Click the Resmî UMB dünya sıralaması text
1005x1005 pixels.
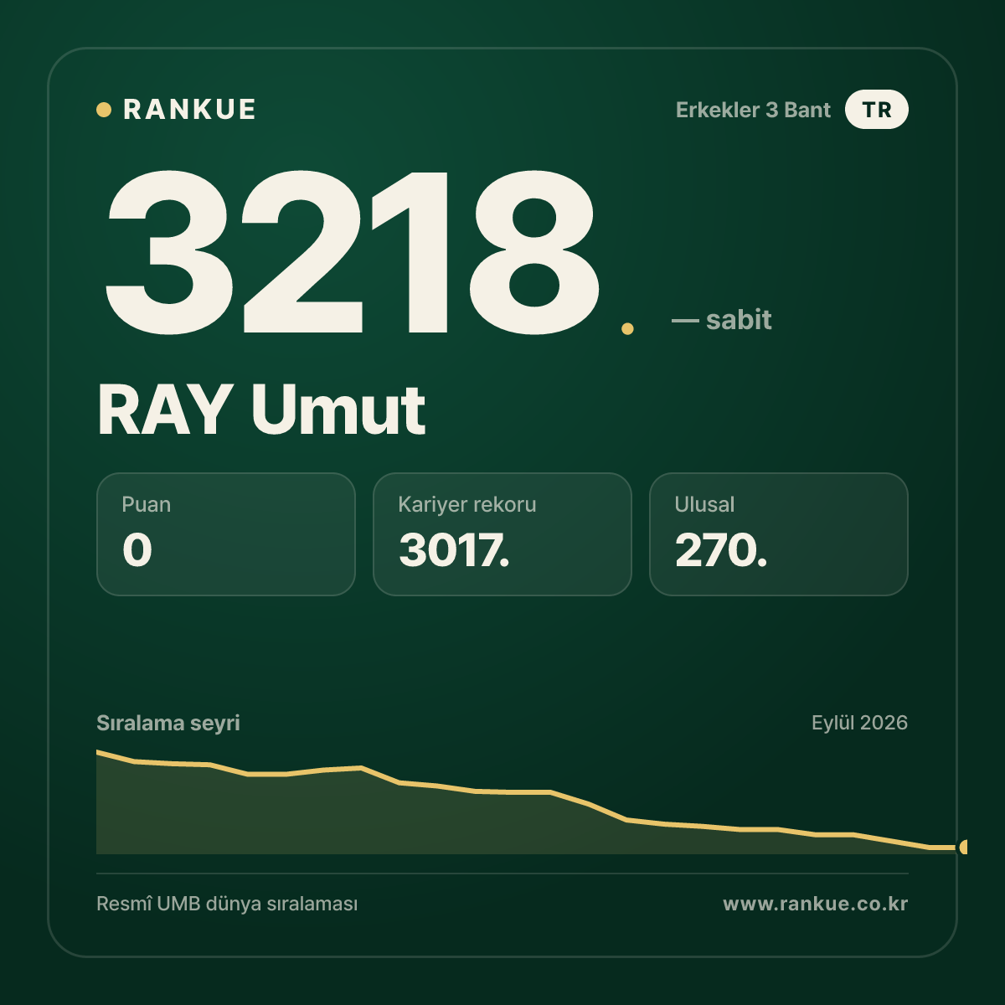[x=227, y=904]
